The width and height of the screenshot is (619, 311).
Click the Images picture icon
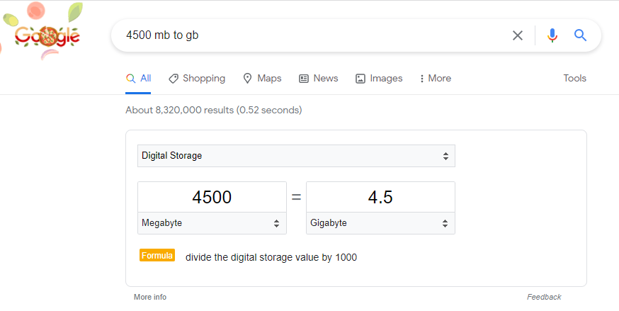click(360, 79)
